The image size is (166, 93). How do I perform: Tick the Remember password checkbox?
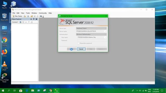pos(78,43)
